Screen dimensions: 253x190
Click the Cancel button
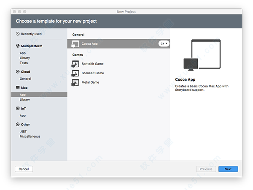24,169
